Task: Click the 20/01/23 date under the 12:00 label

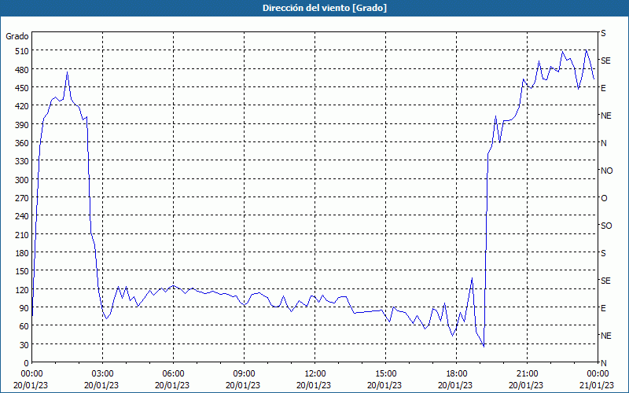Action: (315, 385)
